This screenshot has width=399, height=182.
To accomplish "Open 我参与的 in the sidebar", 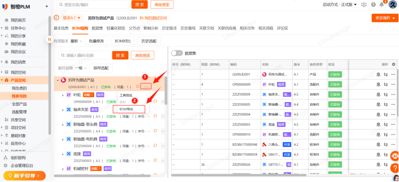I will (x=19, y=96).
